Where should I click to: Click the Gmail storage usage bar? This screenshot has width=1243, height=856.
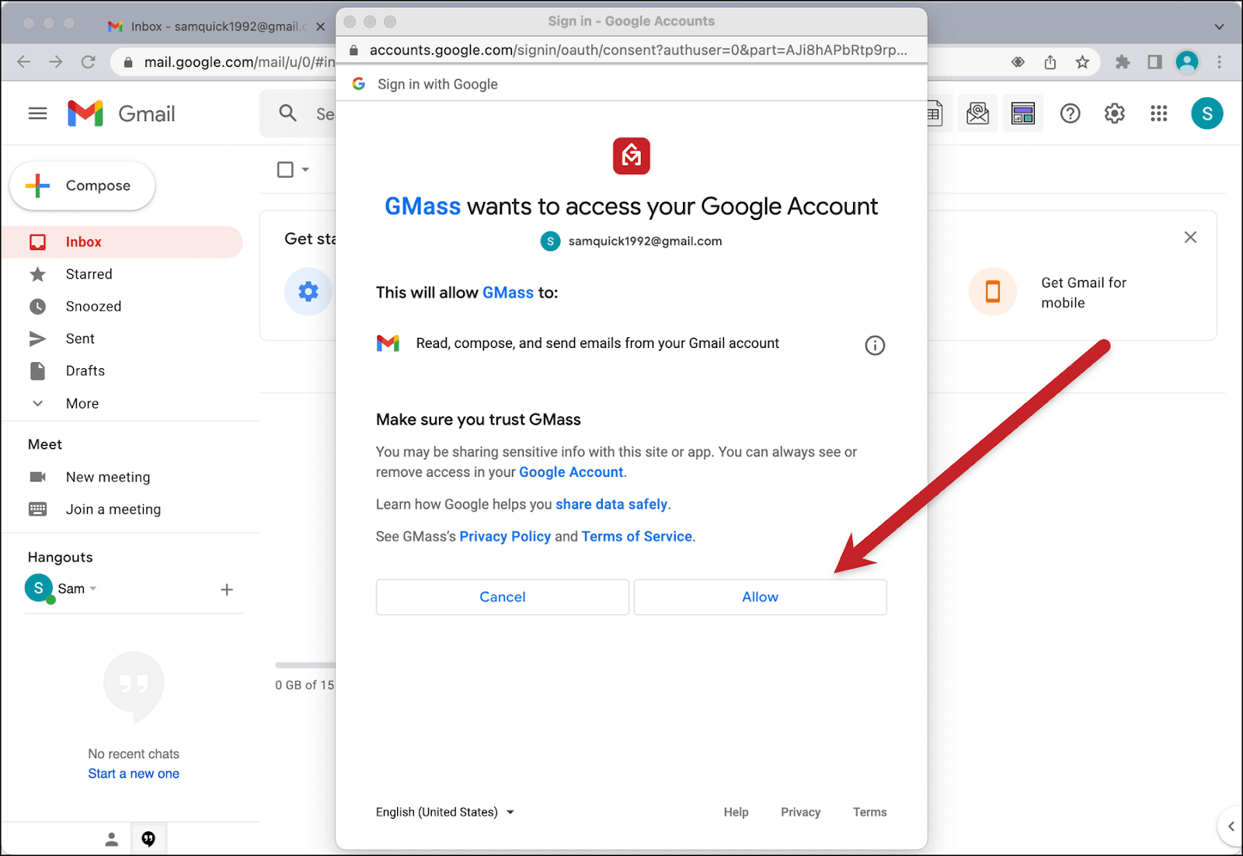tap(305, 665)
